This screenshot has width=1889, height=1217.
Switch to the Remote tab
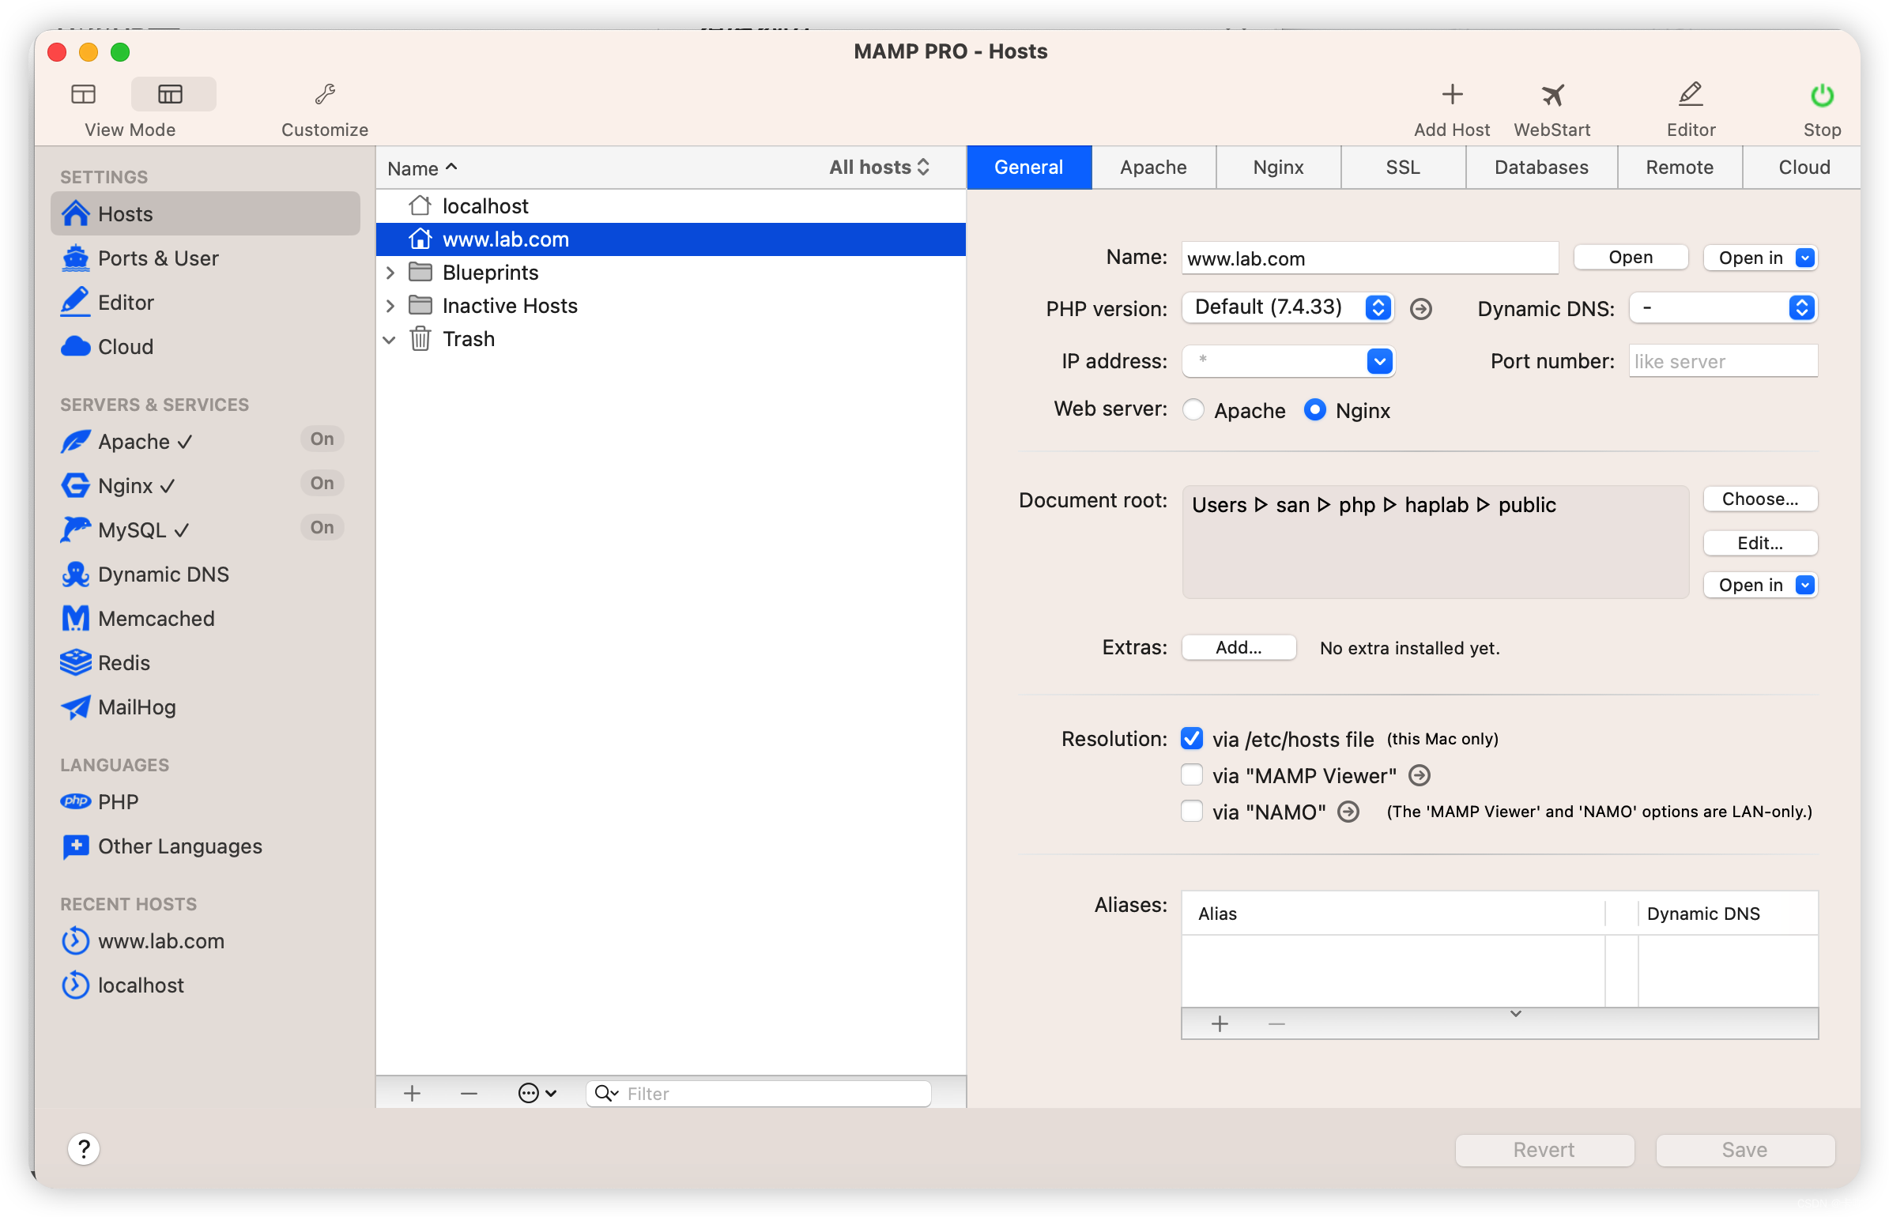pyautogui.click(x=1680, y=167)
